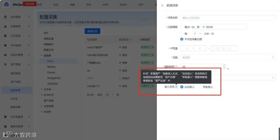
Task: Expand the 告警管理 sidebar menu
Action: (29, 26)
